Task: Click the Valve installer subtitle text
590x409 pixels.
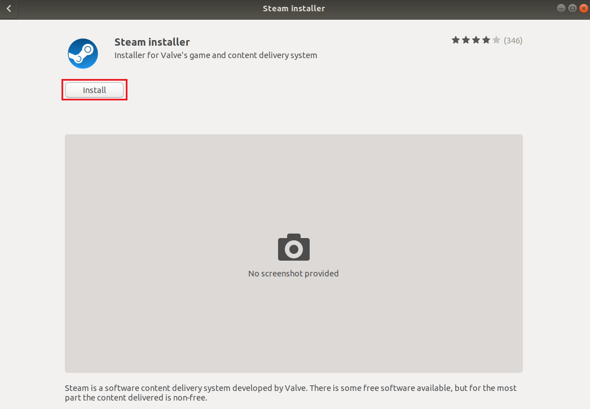Action: [x=215, y=55]
